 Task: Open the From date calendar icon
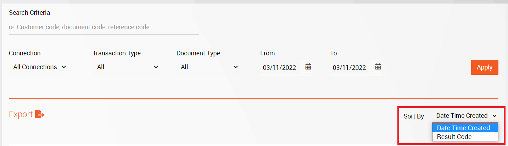[308, 66]
